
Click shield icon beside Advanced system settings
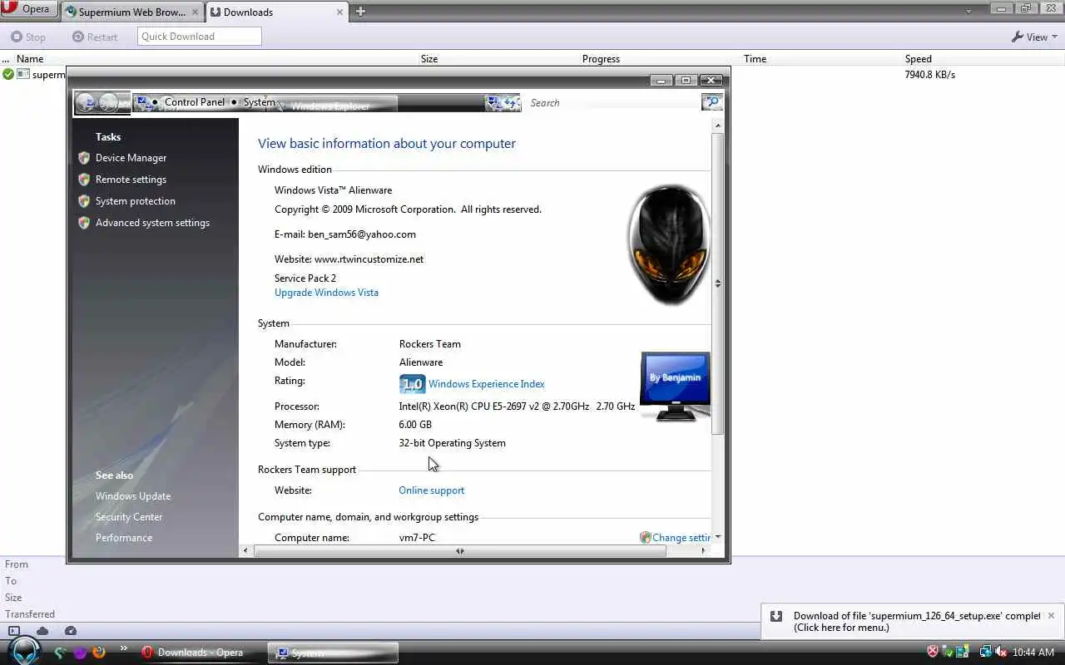pyautogui.click(x=84, y=223)
